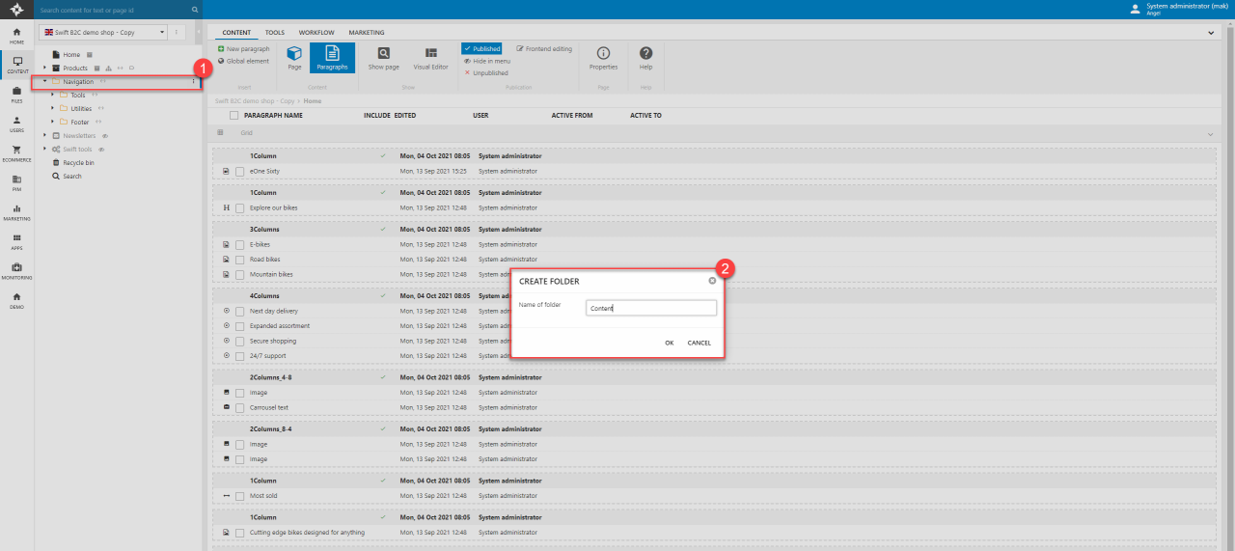Screen dimensions: 1235x551
Task: Click the Name of folder text field
Action: tap(651, 308)
